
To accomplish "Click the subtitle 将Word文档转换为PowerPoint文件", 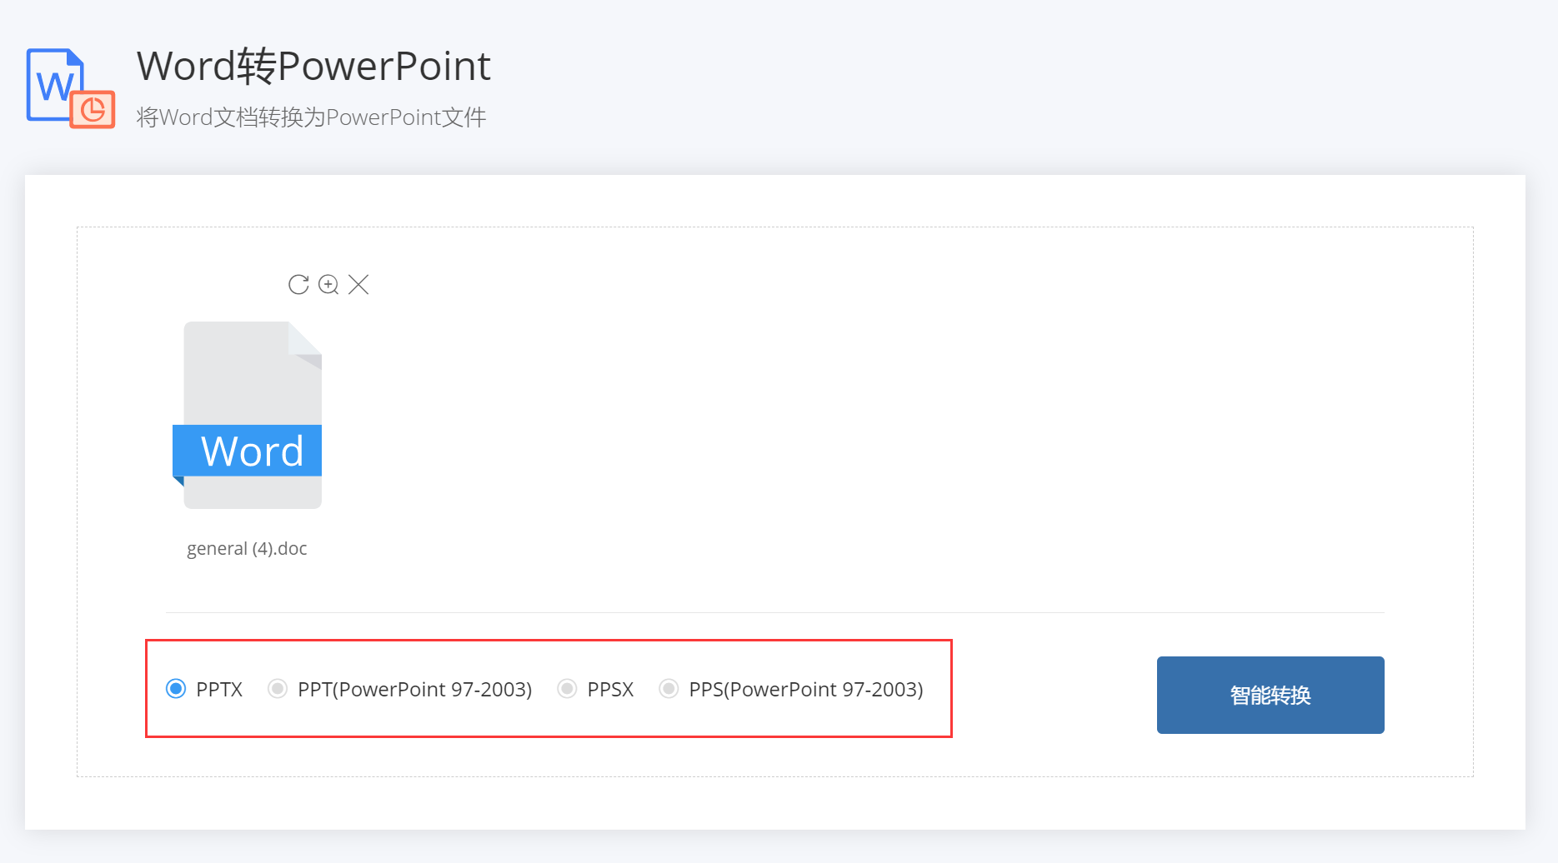I will click(x=310, y=117).
